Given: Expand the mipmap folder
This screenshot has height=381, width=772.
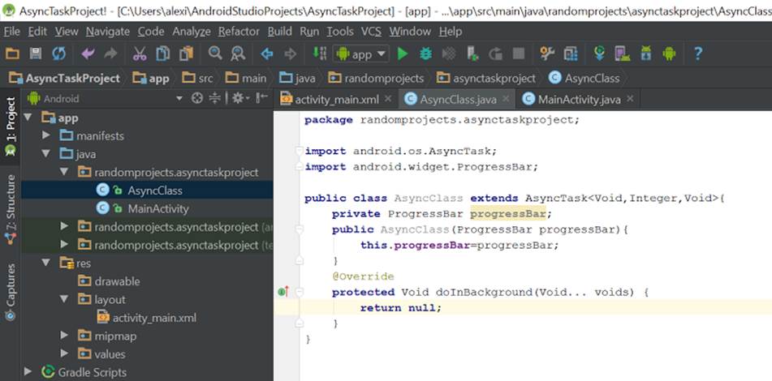Looking at the screenshot, I should pos(64,336).
